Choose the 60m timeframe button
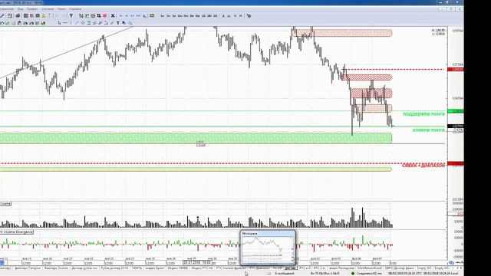The height and width of the screenshot is (276, 491). (198, 15)
